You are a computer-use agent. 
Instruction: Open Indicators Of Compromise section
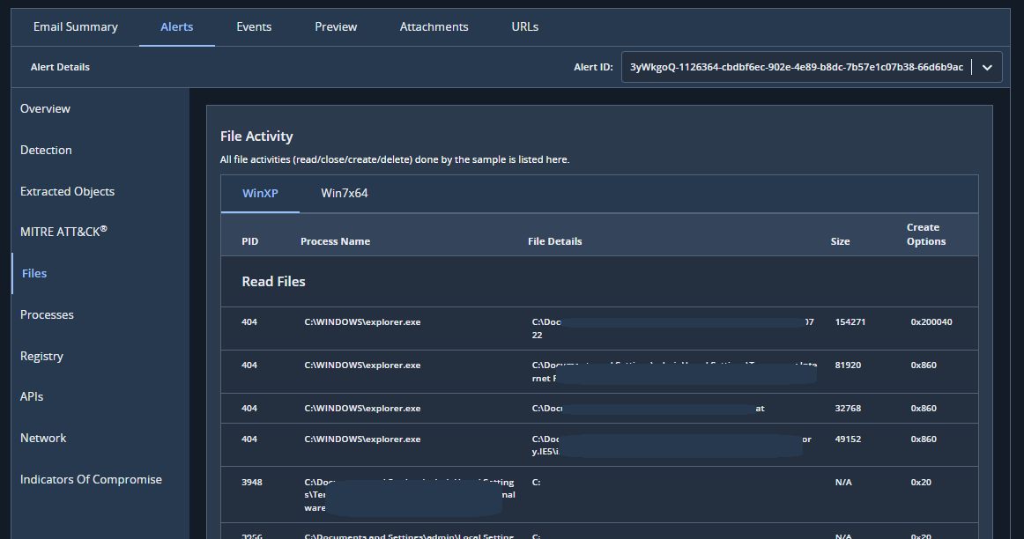pyautogui.click(x=91, y=480)
